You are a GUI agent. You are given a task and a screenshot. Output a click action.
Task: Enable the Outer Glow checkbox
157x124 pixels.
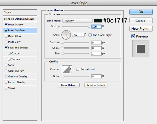6,36
